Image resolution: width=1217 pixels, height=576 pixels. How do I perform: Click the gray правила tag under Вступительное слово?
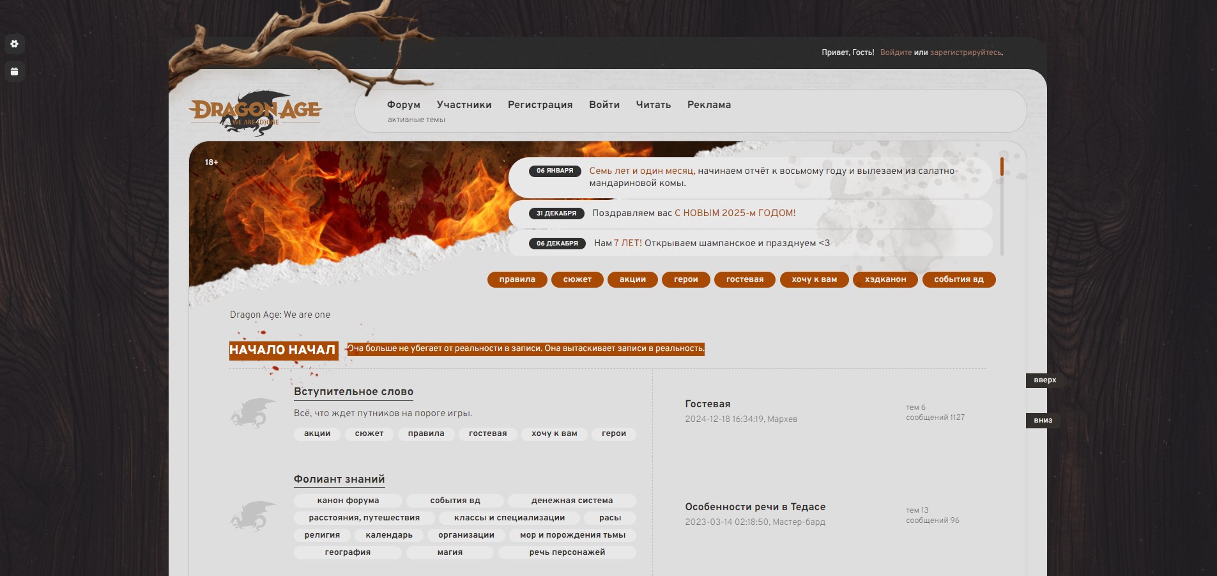click(x=426, y=433)
